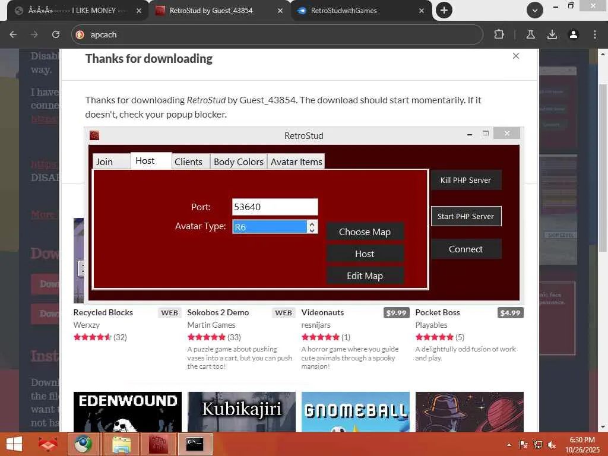This screenshot has height=456, width=608.
Task: Open the globe browser icon in taskbar
Action: point(83,444)
